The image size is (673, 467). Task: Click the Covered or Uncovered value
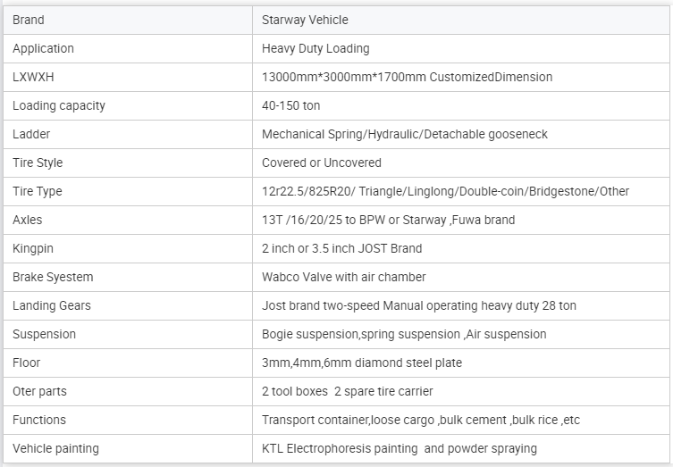point(322,163)
